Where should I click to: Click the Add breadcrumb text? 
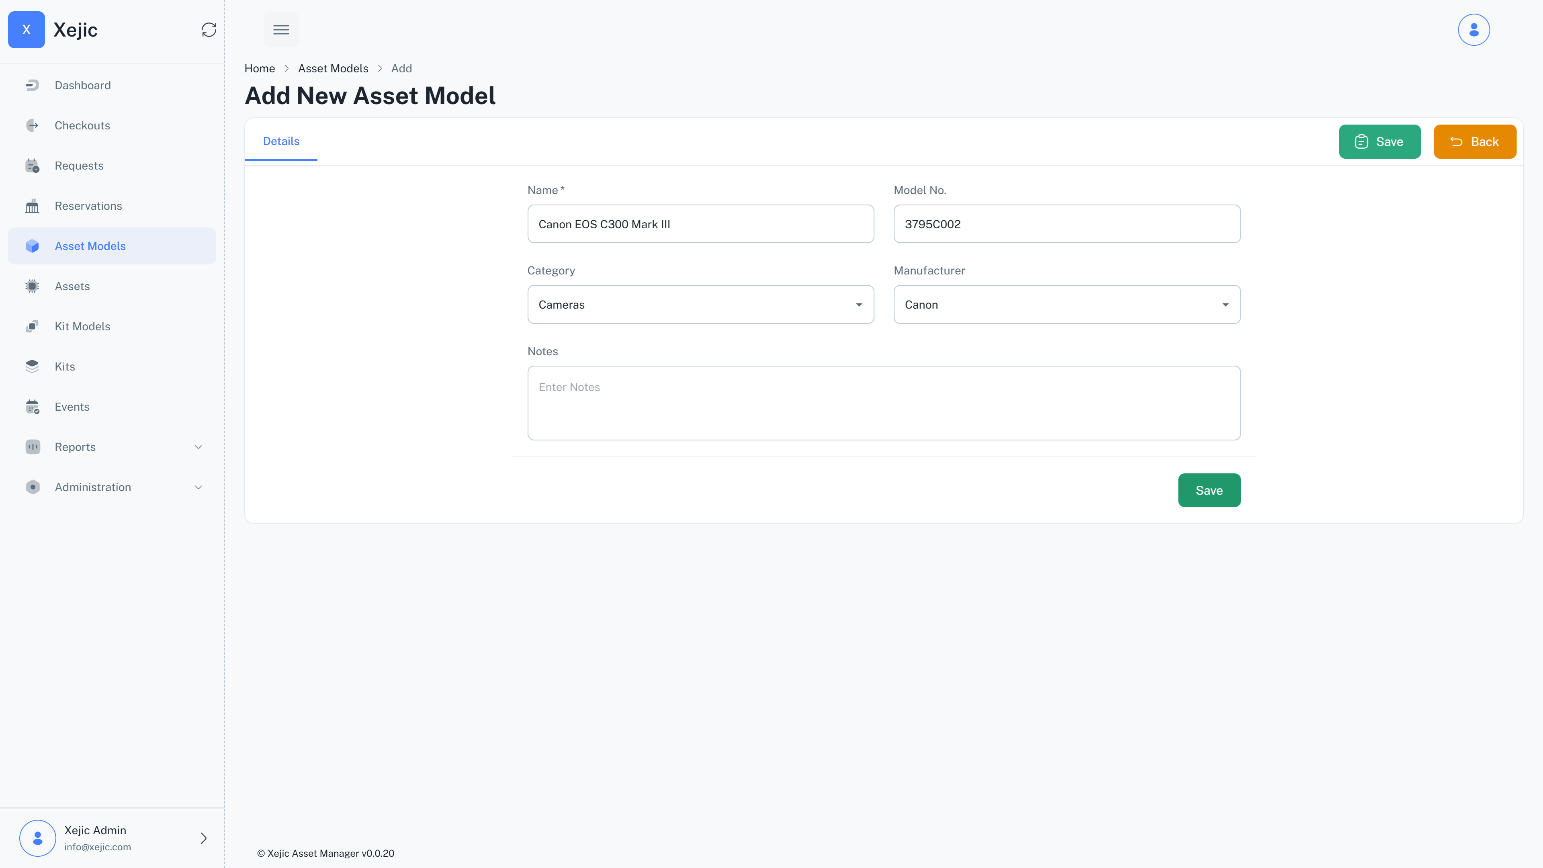(401, 68)
